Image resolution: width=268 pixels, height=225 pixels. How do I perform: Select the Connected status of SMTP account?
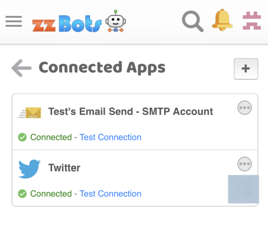(x=51, y=137)
